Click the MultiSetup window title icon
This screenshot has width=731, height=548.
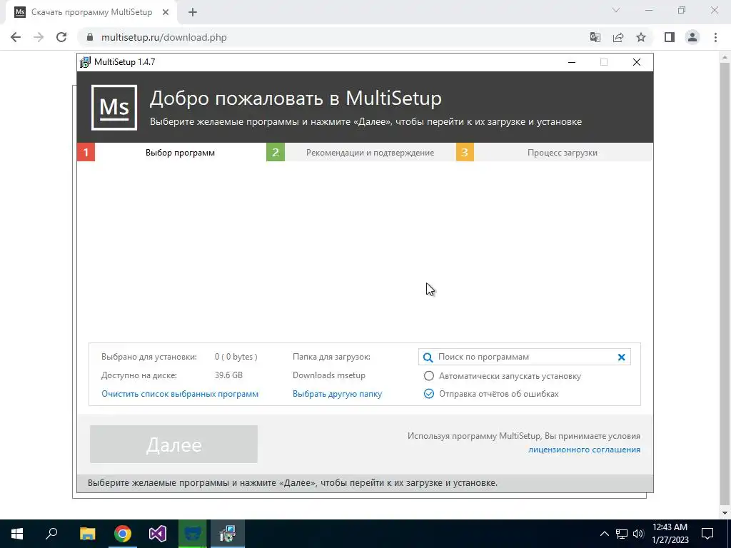click(85, 63)
